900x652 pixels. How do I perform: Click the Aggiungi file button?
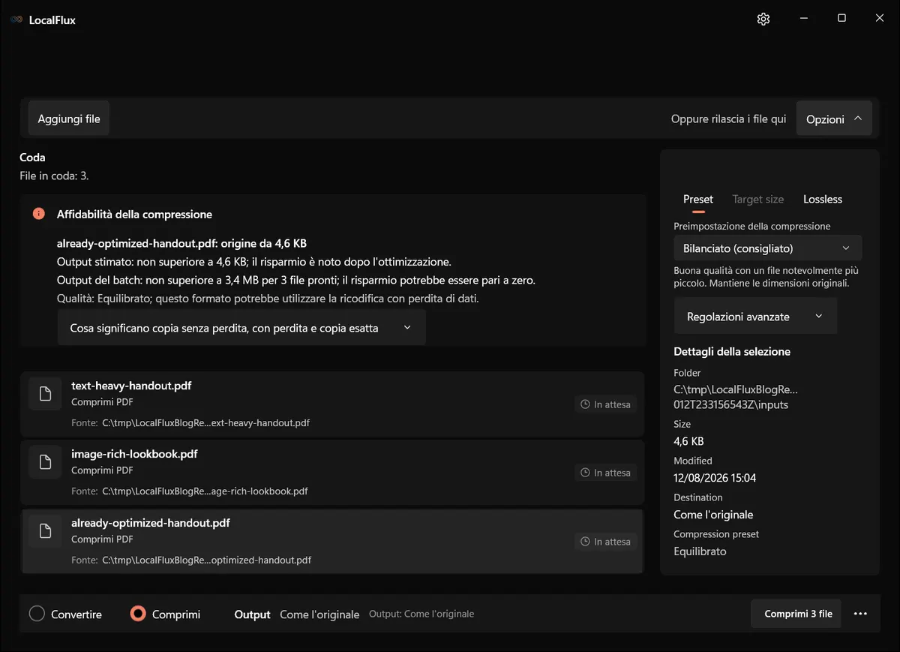(x=69, y=119)
